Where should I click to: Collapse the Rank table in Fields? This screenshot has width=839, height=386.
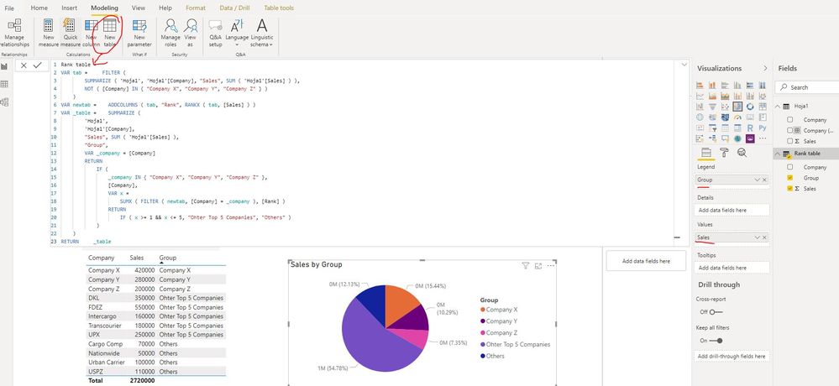coord(778,154)
